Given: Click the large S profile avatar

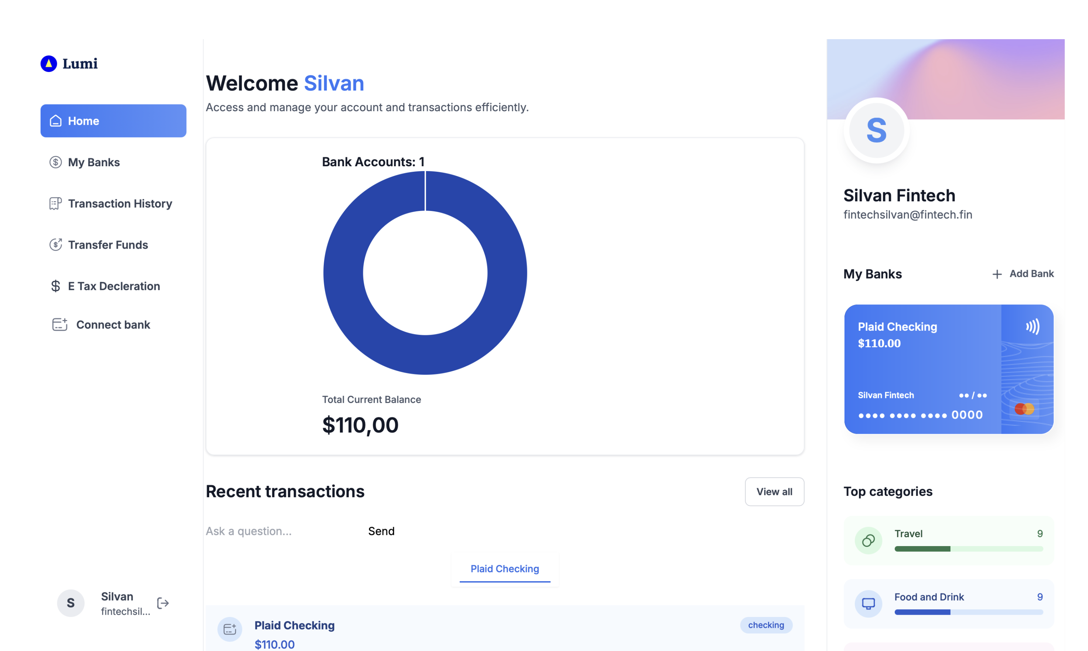Looking at the screenshot, I should [x=877, y=130].
